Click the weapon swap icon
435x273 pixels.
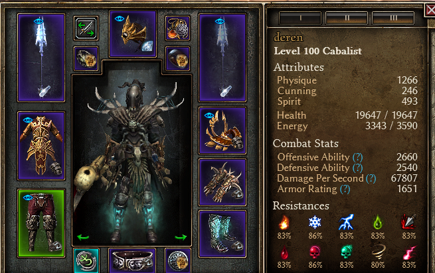[86, 28]
